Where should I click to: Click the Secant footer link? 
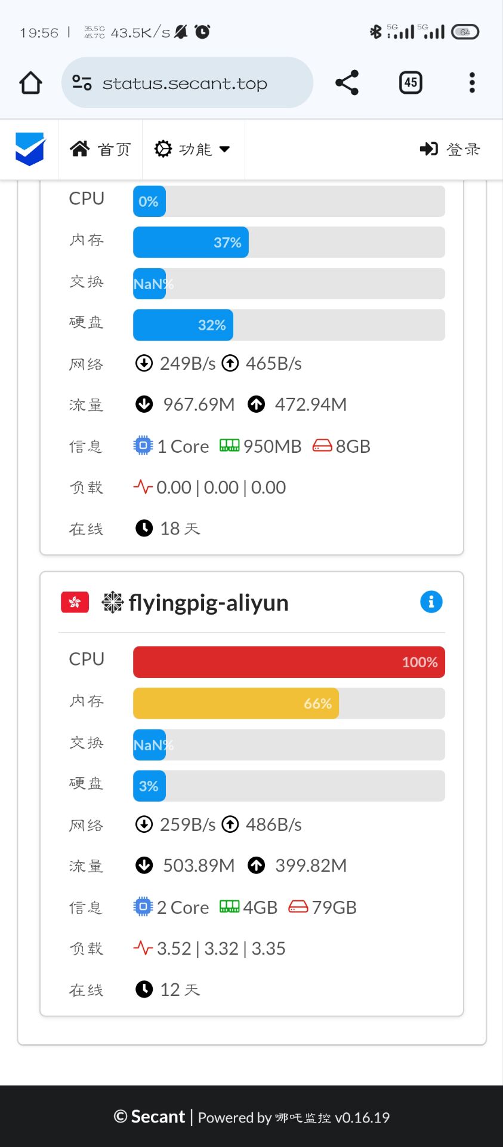point(158,1117)
